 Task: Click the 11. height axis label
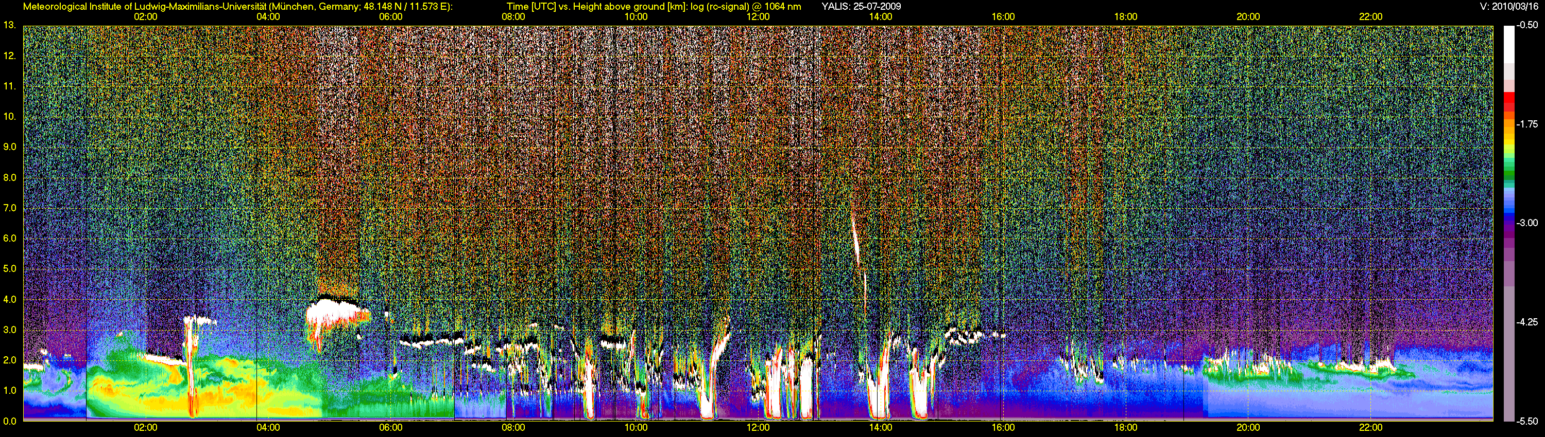pos(9,86)
